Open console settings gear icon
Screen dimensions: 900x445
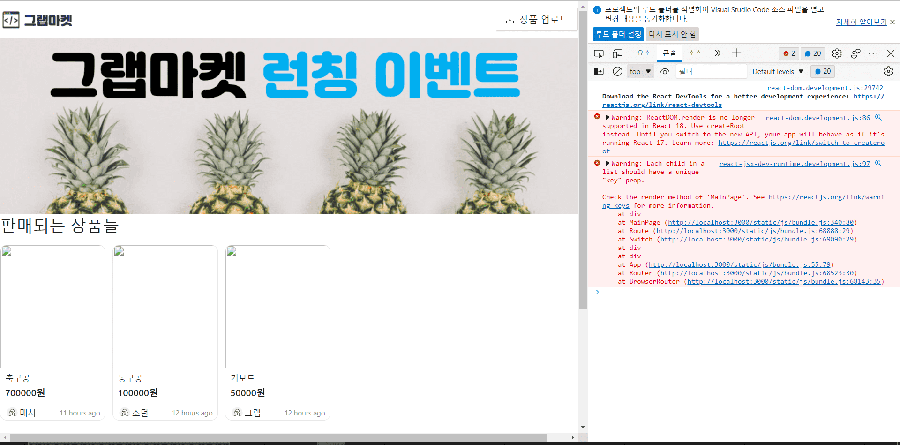[888, 71]
